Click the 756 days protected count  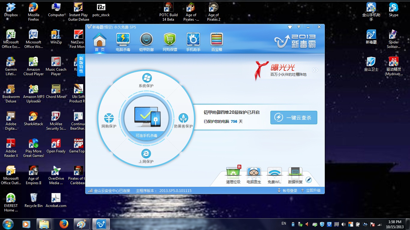point(234,122)
